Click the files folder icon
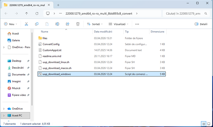 tap(40, 38)
